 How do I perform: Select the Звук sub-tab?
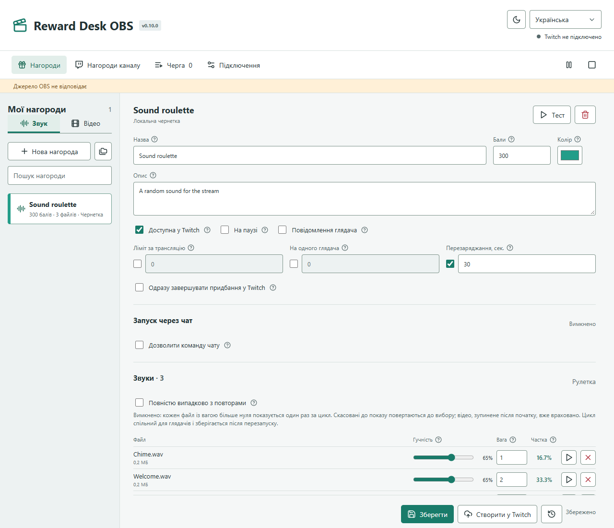[x=34, y=123]
